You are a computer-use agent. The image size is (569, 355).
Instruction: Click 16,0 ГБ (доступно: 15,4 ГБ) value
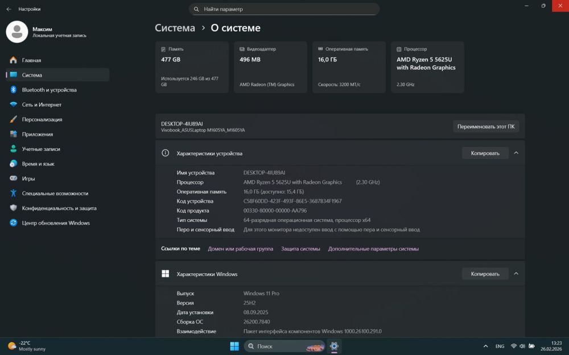274,191
